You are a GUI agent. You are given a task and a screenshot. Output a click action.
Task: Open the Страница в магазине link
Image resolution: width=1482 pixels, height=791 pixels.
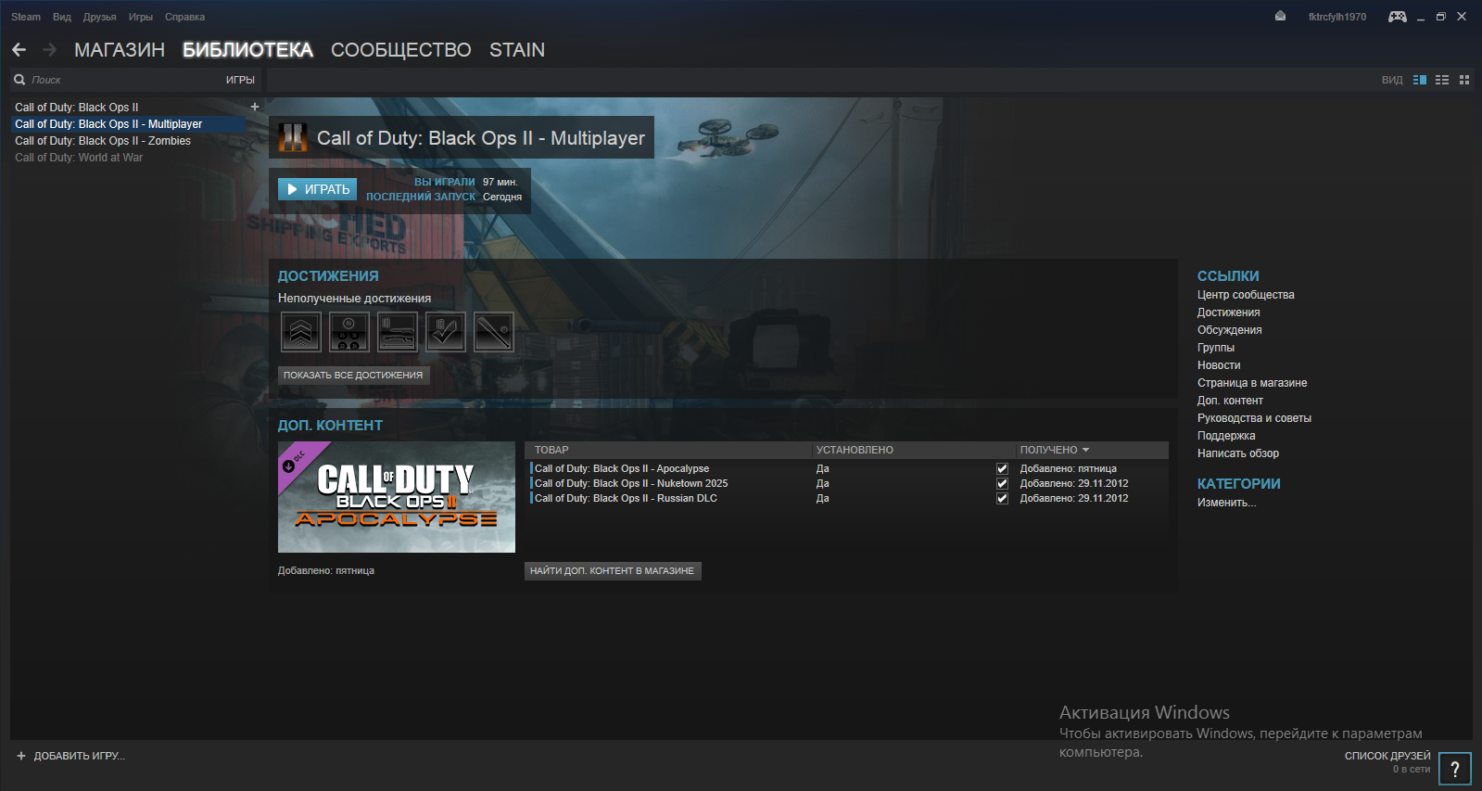click(1252, 383)
